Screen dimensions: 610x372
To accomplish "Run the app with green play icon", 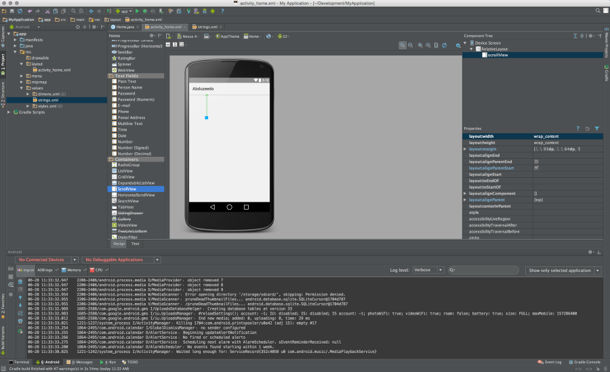I will [137, 11].
